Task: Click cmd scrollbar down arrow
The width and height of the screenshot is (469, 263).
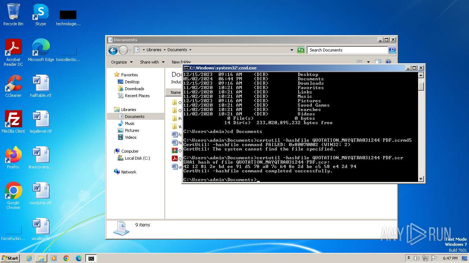Action: pos(421,179)
